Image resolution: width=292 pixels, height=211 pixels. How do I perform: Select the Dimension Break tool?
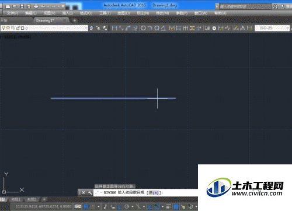pyautogui.click(x=199, y=28)
